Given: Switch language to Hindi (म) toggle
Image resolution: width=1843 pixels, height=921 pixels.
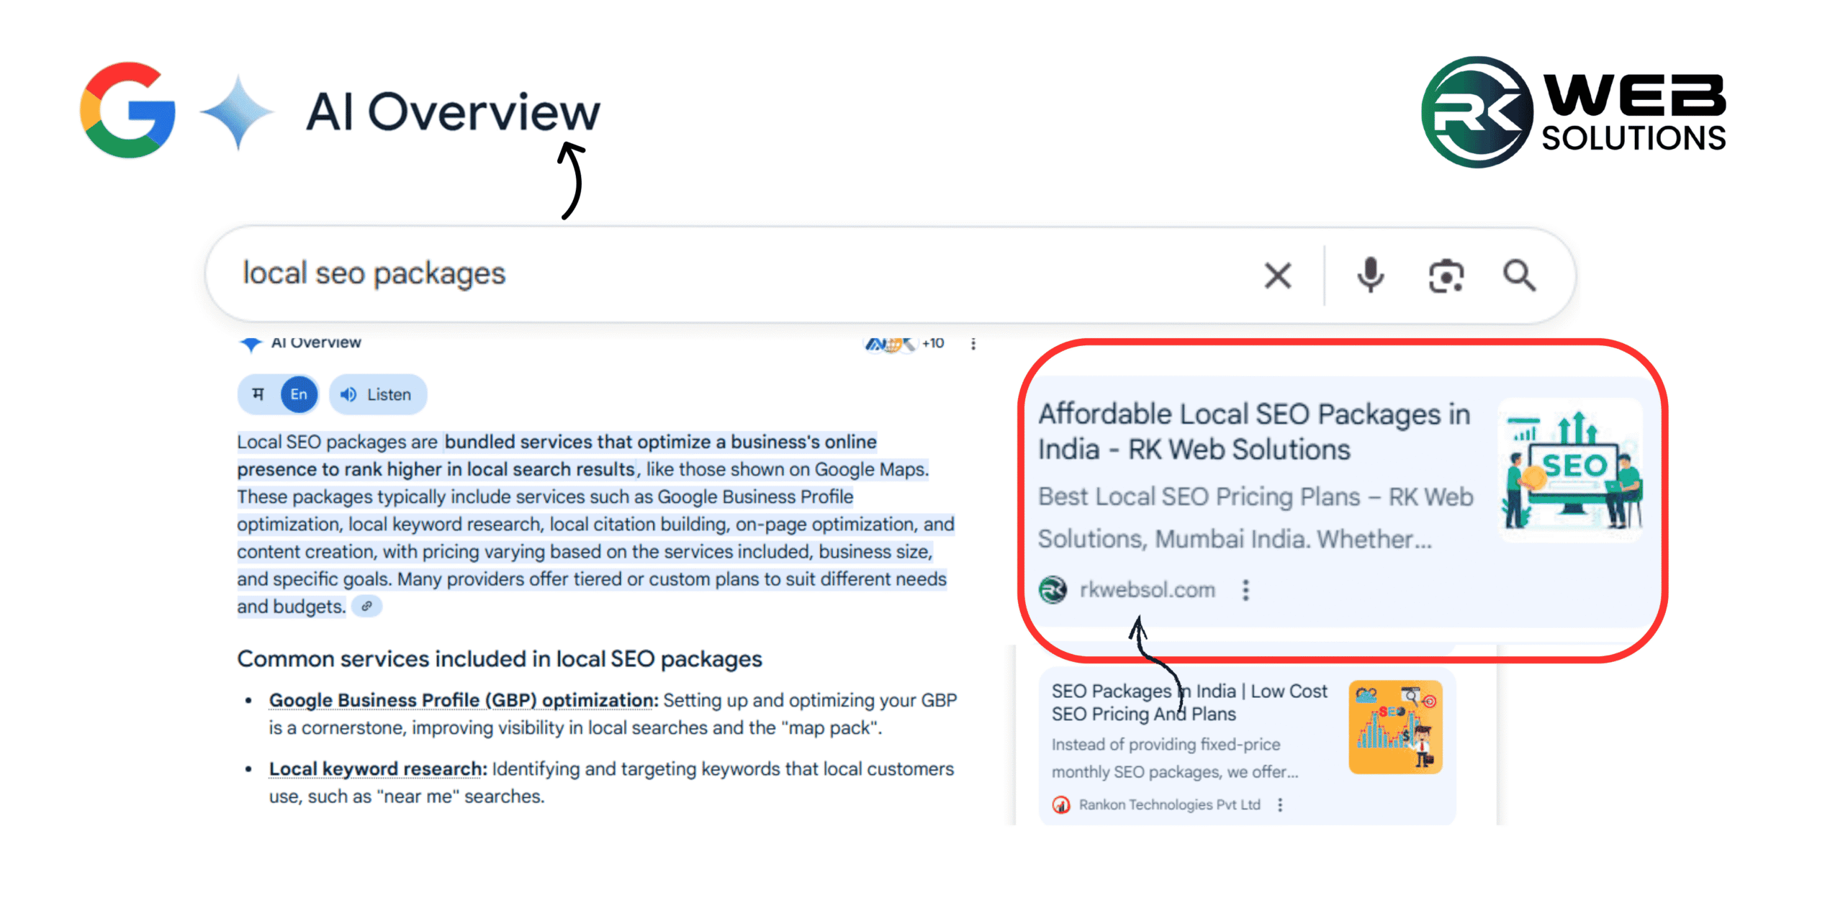Looking at the screenshot, I should tap(258, 394).
